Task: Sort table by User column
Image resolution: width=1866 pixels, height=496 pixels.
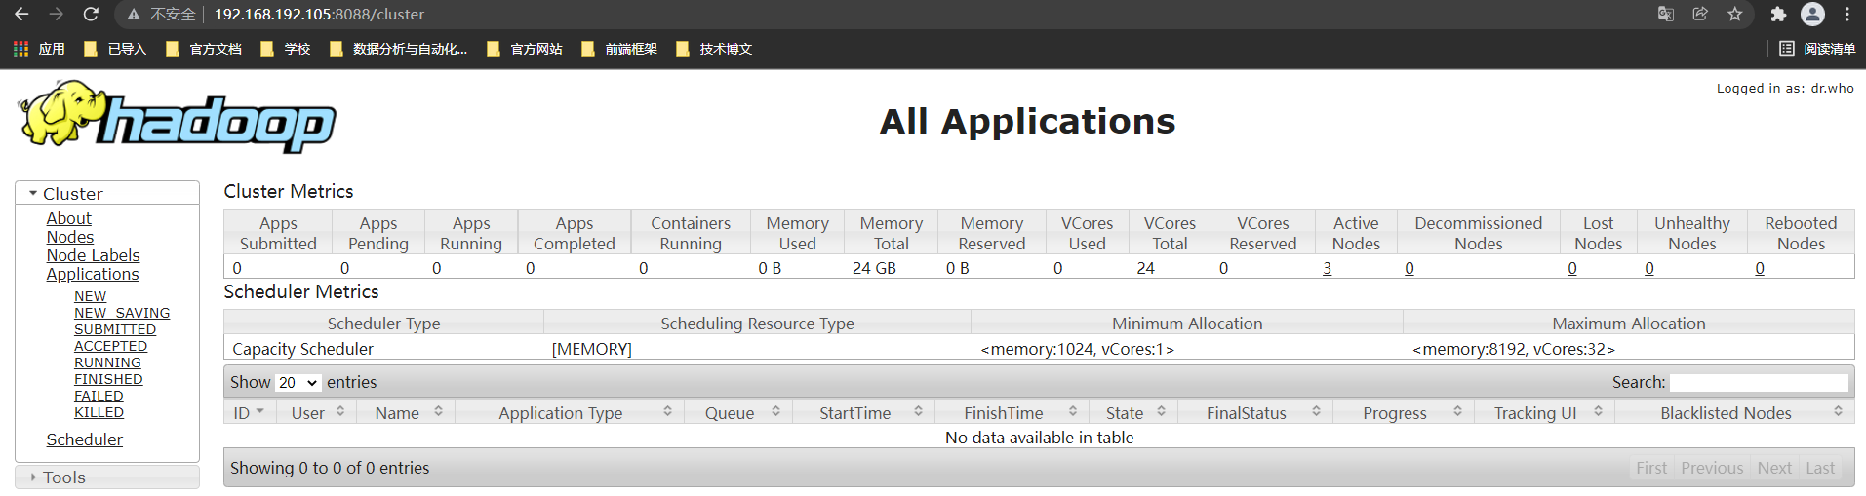Action: click(318, 412)
